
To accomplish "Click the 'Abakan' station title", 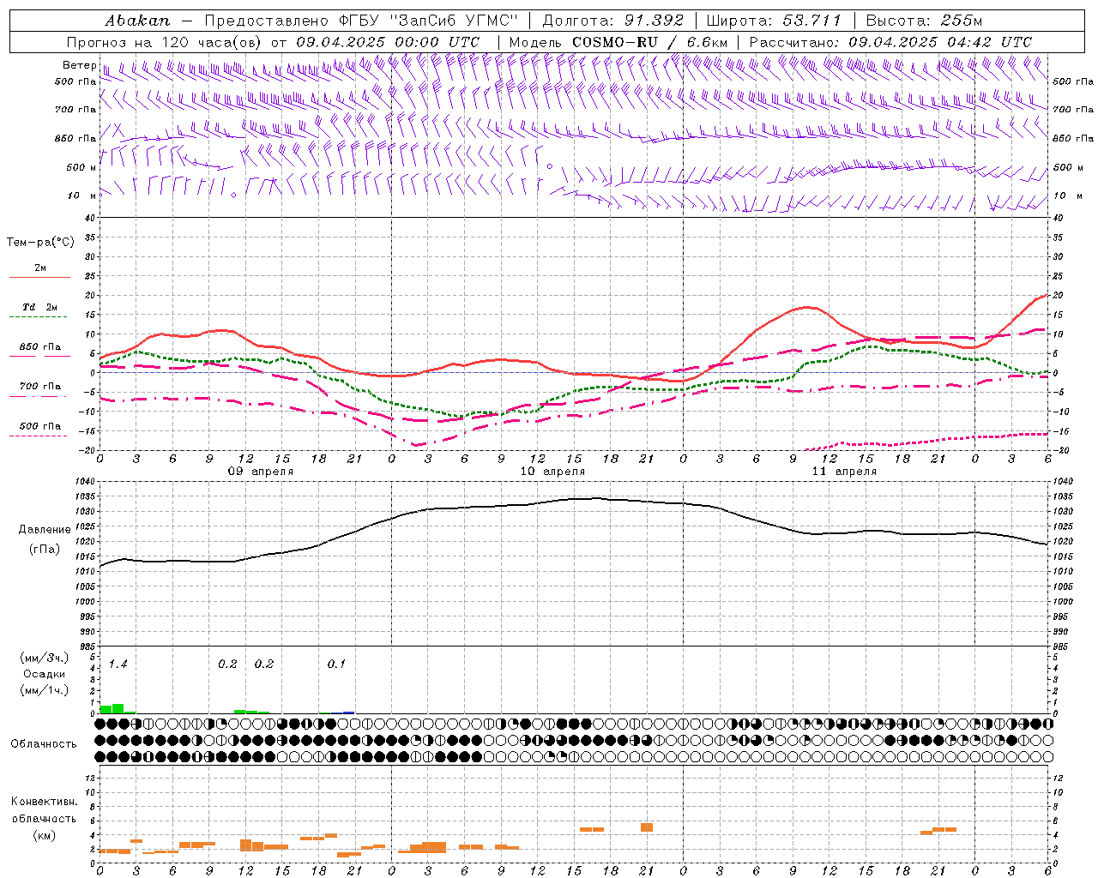I will (137, 21).
